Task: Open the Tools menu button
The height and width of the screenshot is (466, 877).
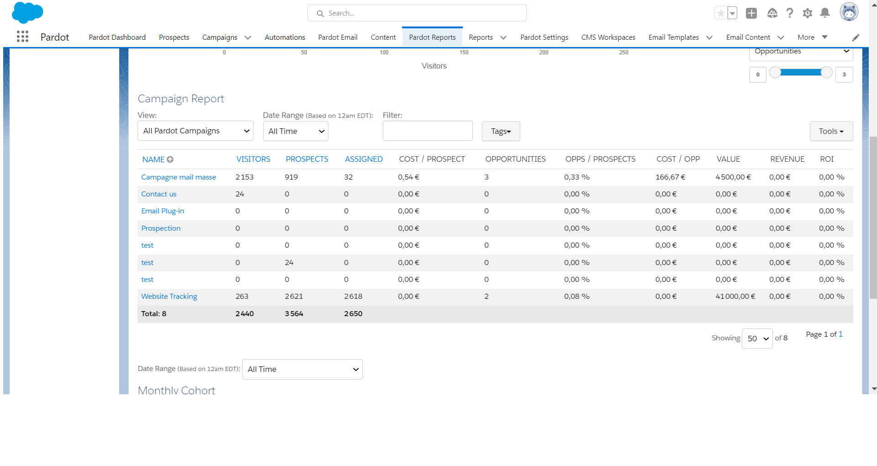Action: click(831, 132)
